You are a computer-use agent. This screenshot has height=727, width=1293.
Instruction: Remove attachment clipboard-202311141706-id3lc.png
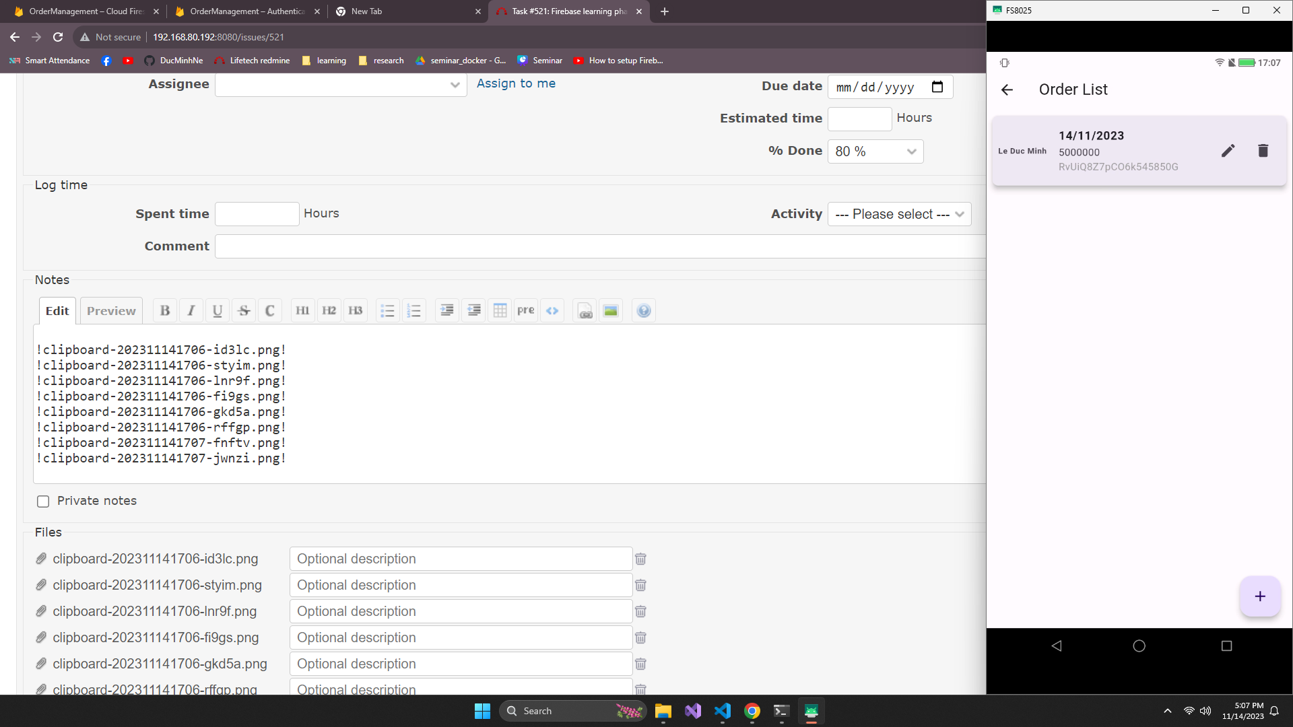(640, 559)
